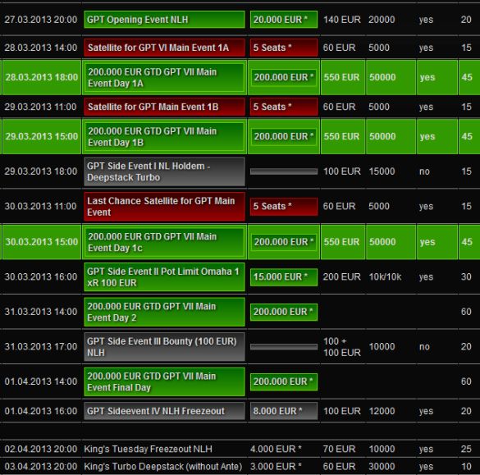Open Last Chance Satellite for GPT Main Event
The image size is (480, 475).
pos(164,206)
